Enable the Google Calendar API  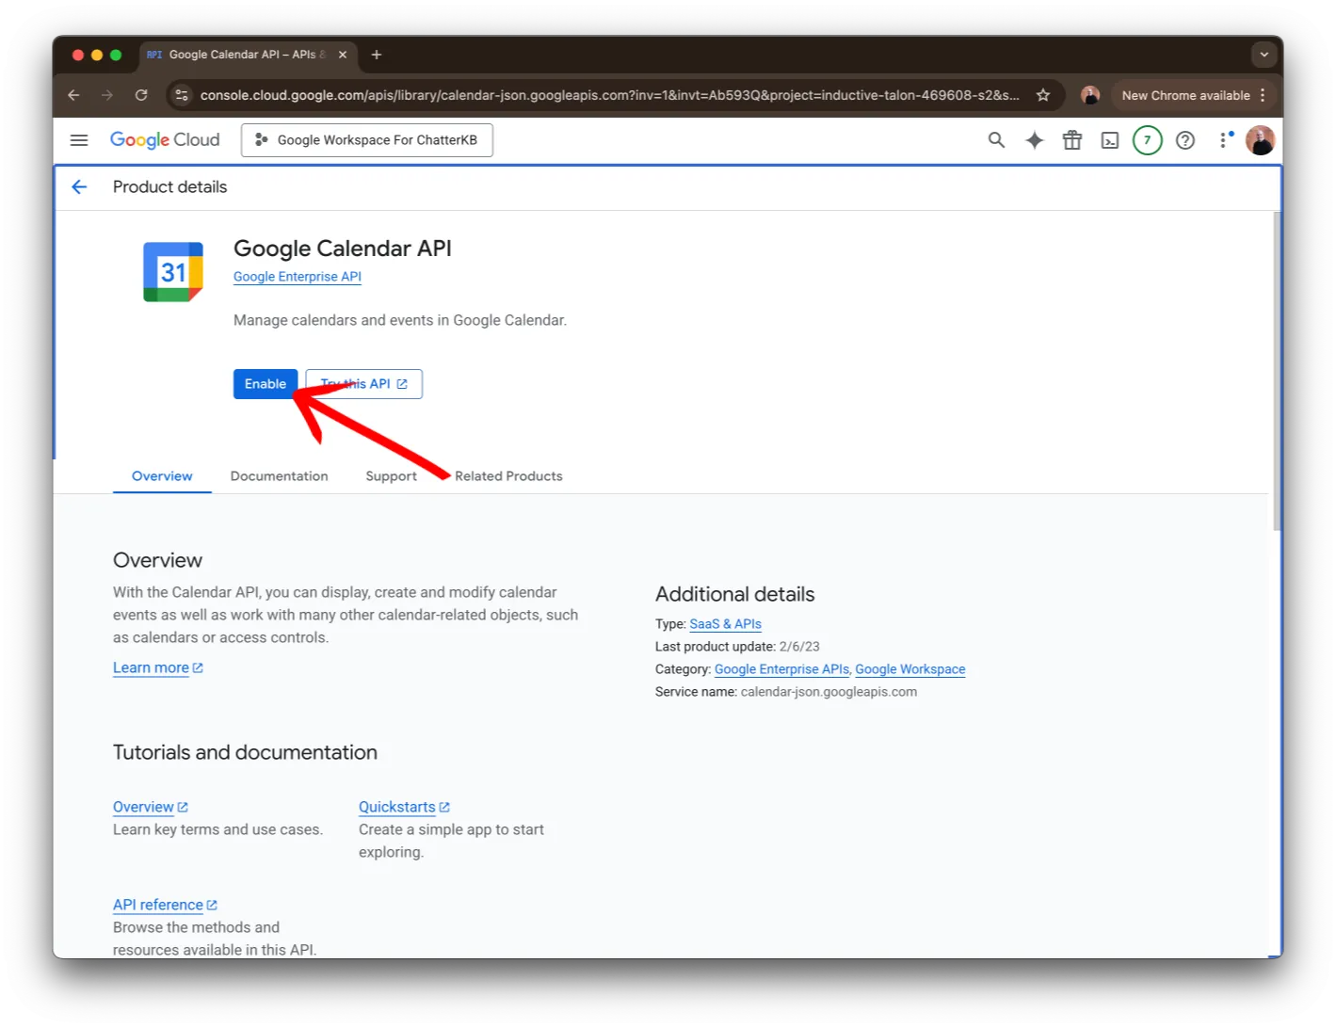[266, 384]
